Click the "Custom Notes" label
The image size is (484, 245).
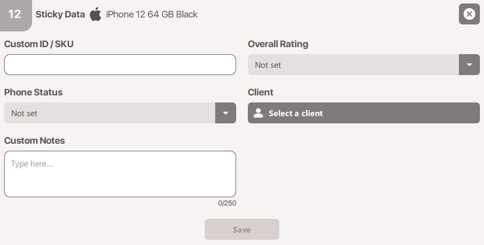[x=34, y=140]
